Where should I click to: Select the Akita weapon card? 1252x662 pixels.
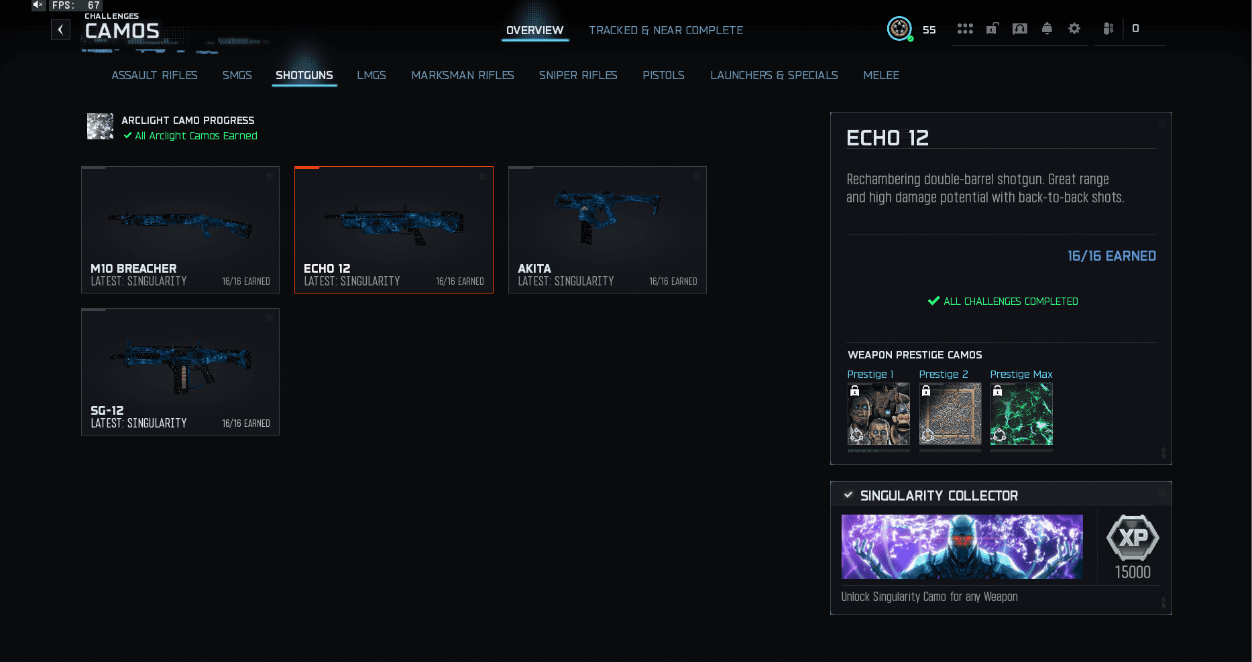click(x=608, y=230)
